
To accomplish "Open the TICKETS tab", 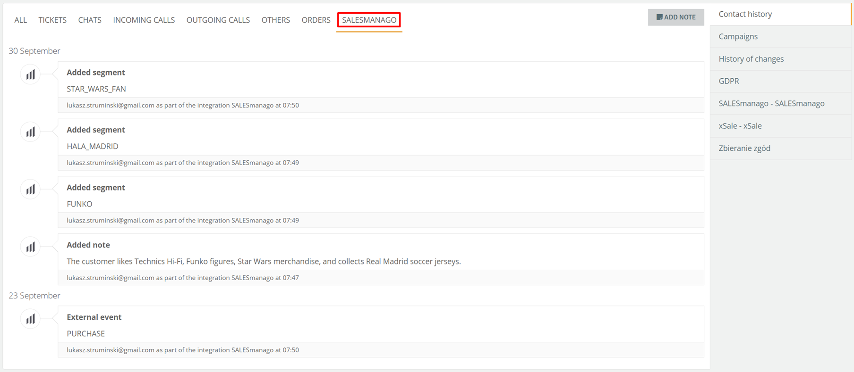I will (52, 20).
